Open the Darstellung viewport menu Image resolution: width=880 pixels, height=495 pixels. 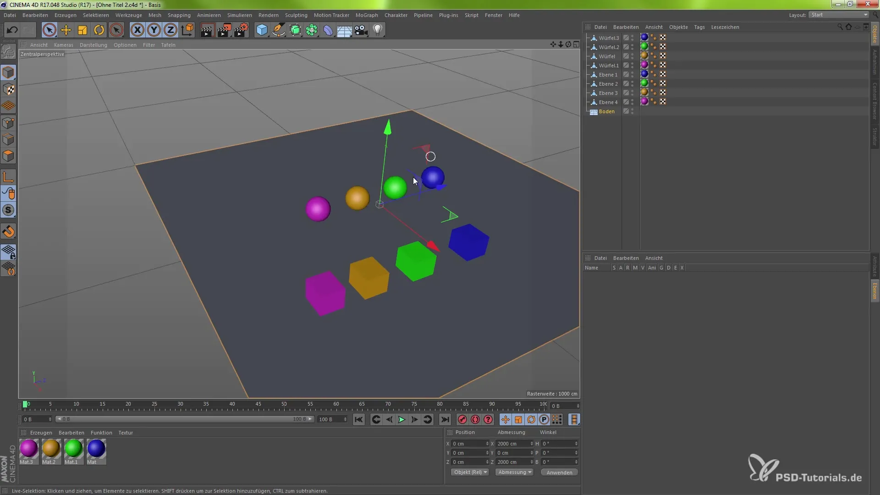(x=93, y=45)
